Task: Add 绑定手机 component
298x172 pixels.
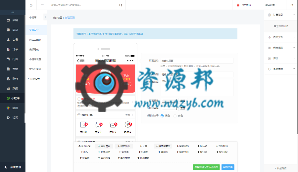Action: 124,146
